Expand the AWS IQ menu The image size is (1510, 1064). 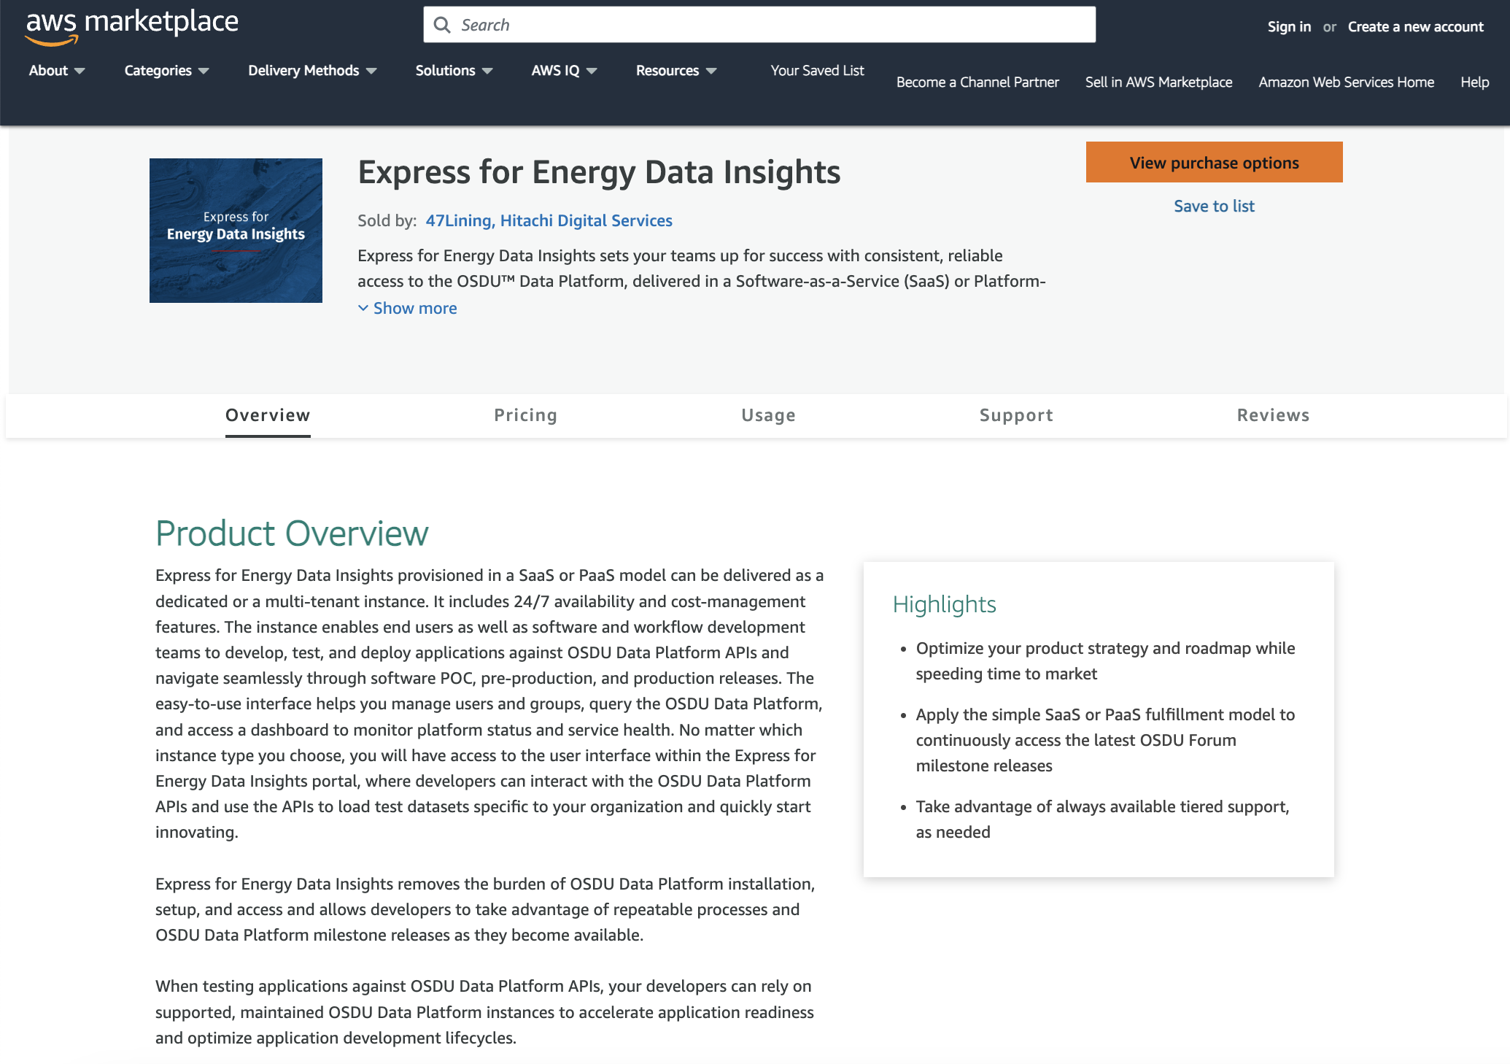click(564, 70)
